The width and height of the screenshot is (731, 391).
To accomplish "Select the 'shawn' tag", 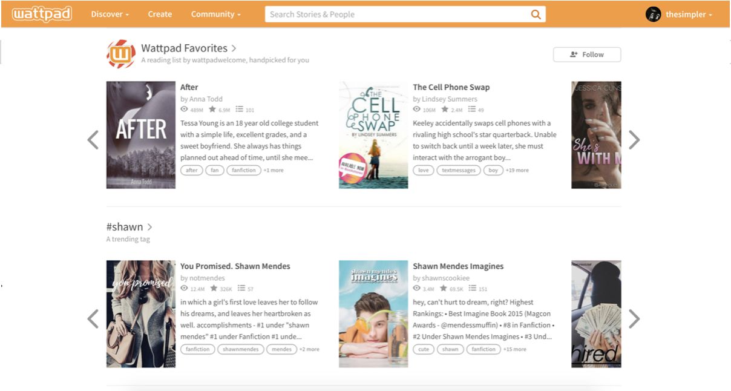I will [x=450, y=349].
